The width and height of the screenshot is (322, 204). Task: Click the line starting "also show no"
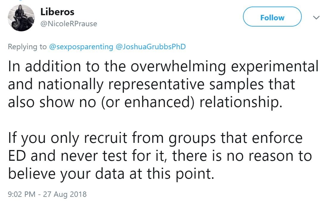pos(145,102)
